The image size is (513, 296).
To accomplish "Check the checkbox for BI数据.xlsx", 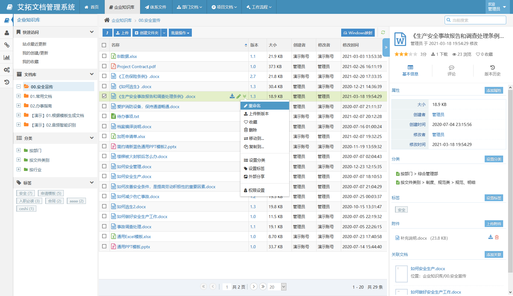I will click(104, 56).
